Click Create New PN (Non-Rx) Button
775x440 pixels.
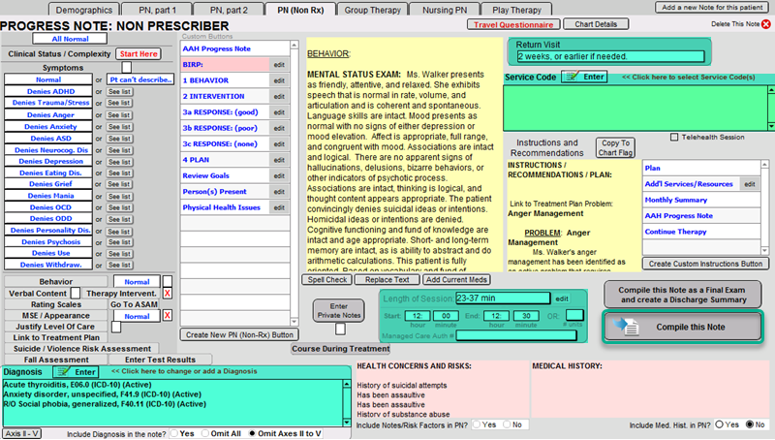[239, 334]
